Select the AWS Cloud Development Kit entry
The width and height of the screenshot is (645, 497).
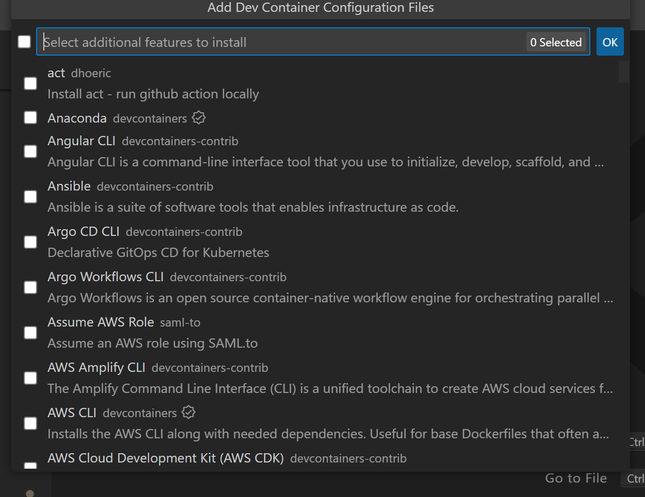[165, 458]
